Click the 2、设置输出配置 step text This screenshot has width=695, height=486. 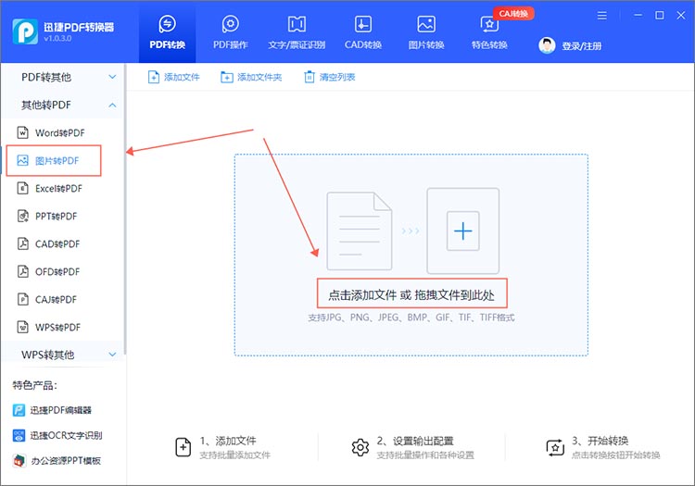(415, 441)
